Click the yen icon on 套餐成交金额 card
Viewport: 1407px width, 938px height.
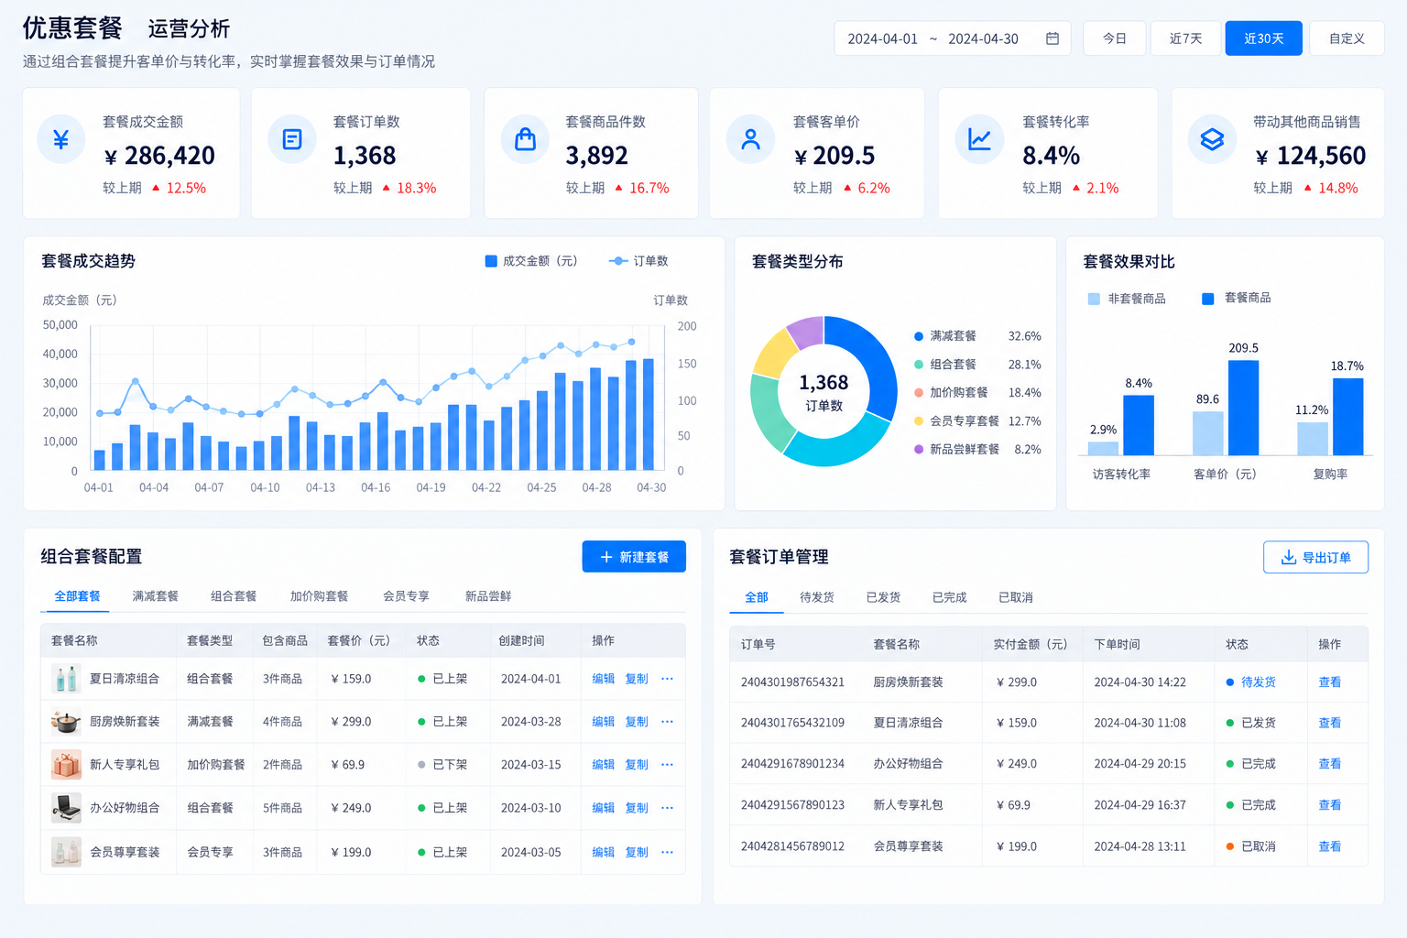(61, 139)
